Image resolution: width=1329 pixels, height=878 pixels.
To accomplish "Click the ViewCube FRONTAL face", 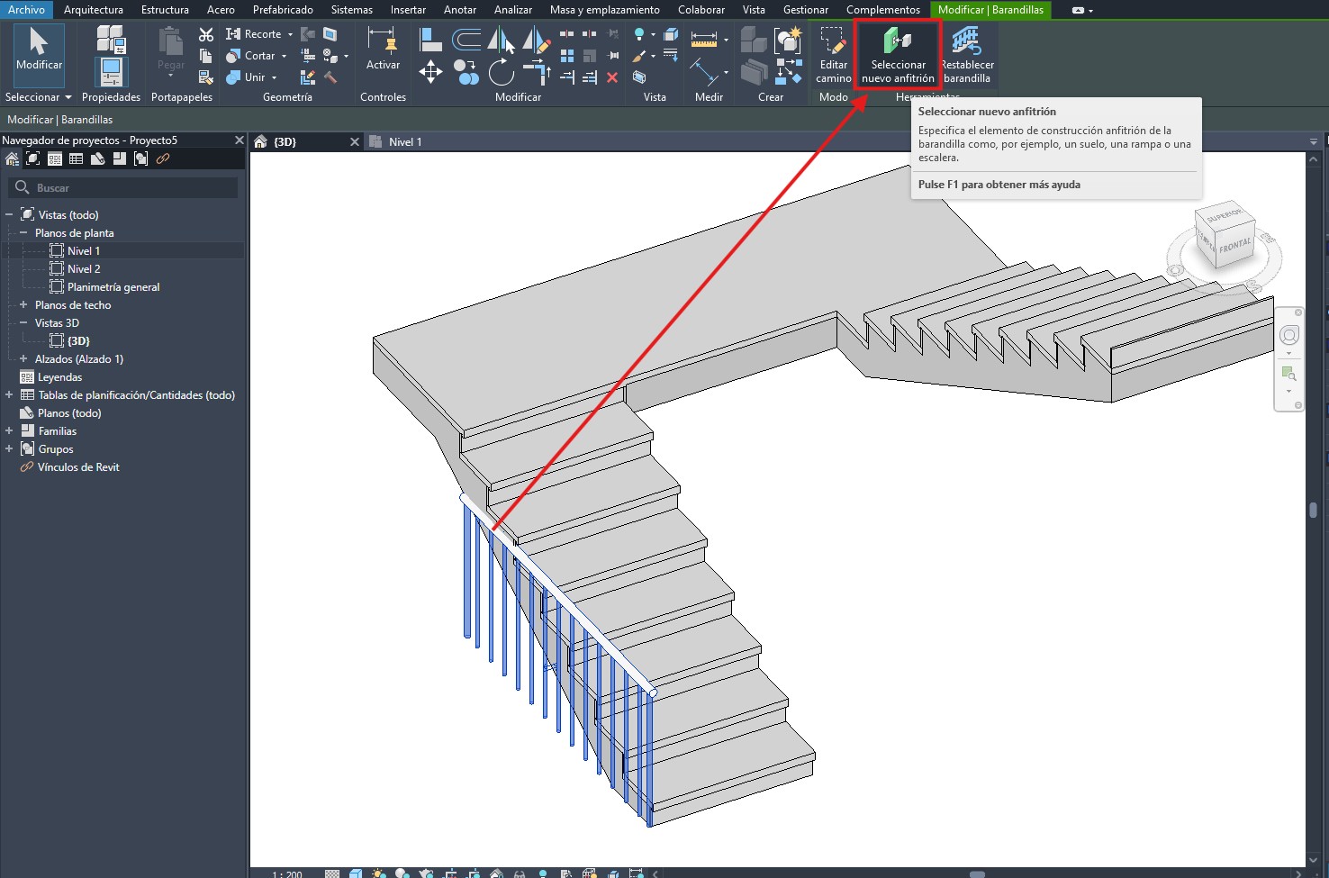I will point(1234,246).
